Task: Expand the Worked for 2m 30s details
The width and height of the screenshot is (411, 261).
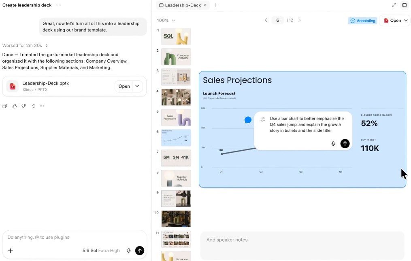Action: tap(25, 46)
